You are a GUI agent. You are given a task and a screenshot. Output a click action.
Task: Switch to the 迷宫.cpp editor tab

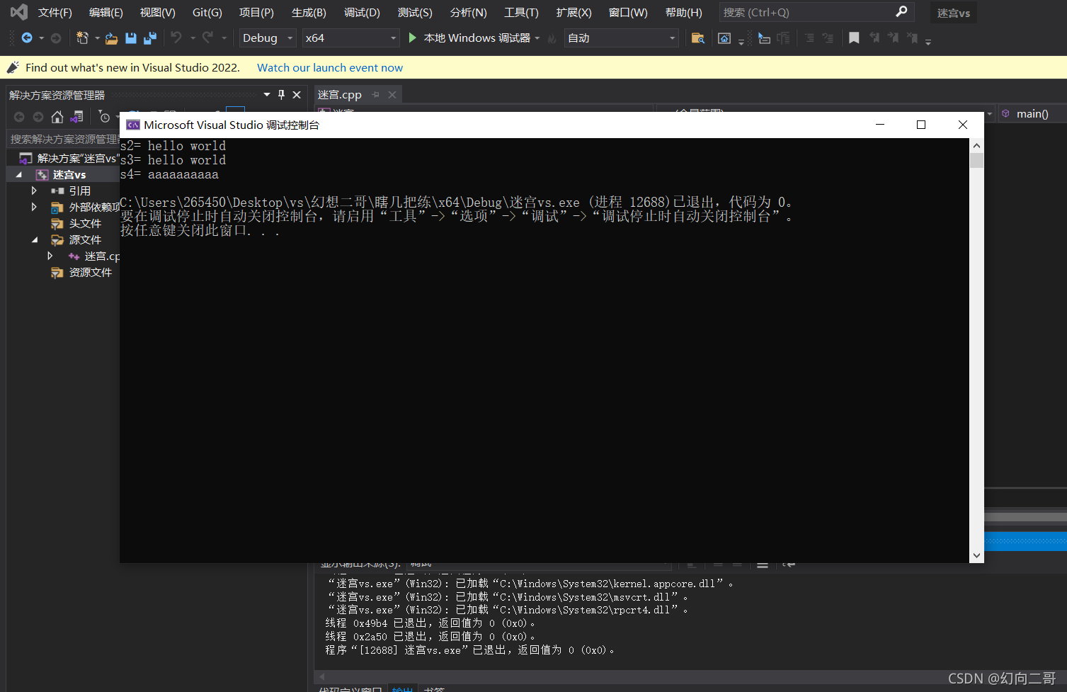tap(340, 95)
